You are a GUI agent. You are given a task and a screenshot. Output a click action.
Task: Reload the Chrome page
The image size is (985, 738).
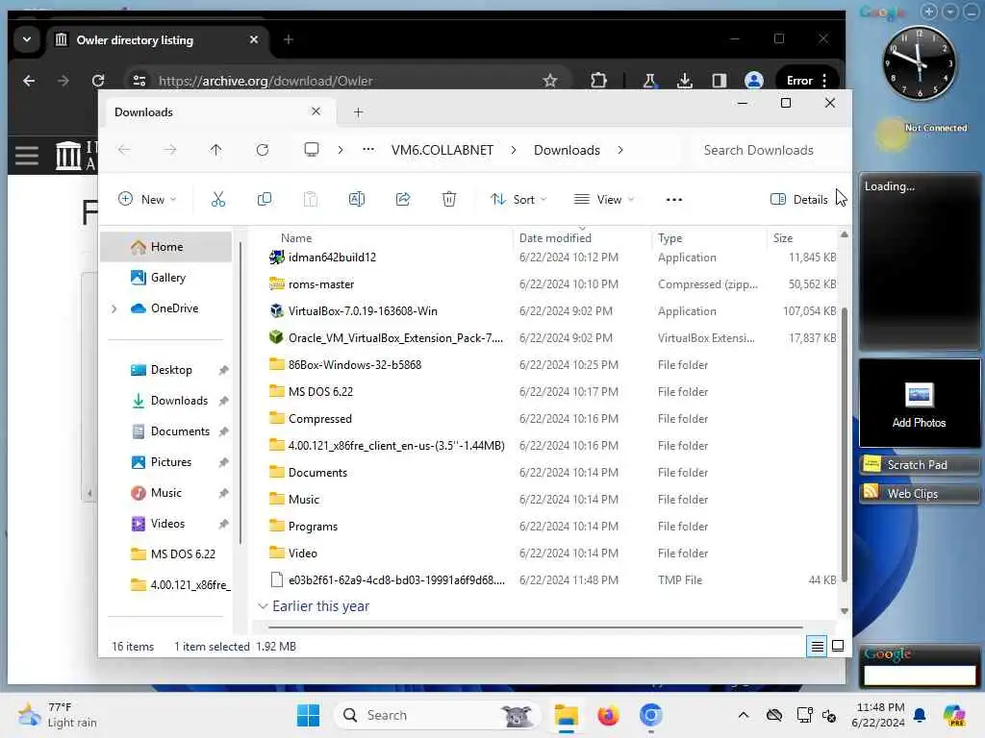point(98,81)
